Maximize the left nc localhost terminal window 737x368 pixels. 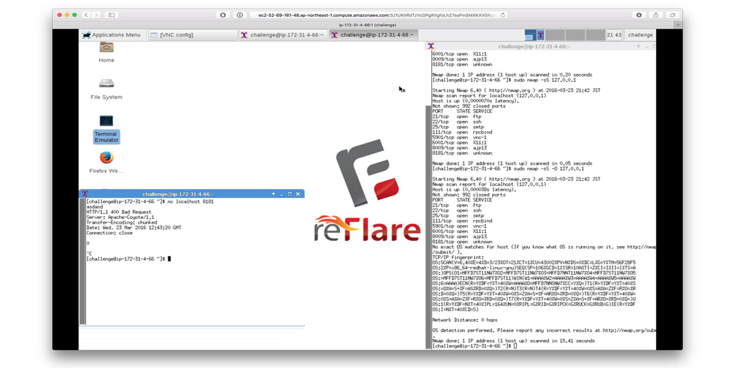290,194
